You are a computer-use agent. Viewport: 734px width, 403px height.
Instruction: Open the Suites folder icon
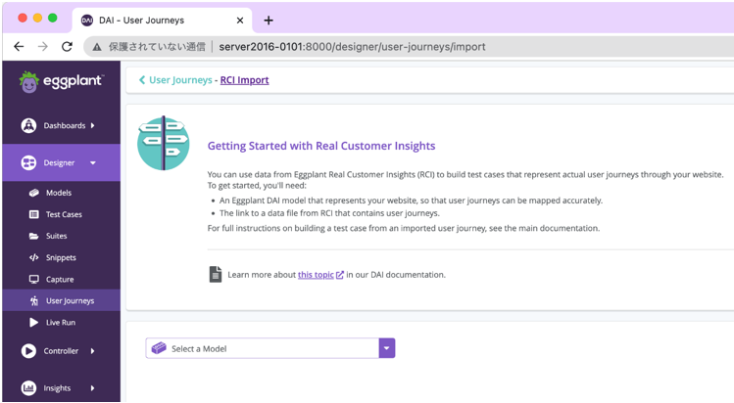coord(33,236)
